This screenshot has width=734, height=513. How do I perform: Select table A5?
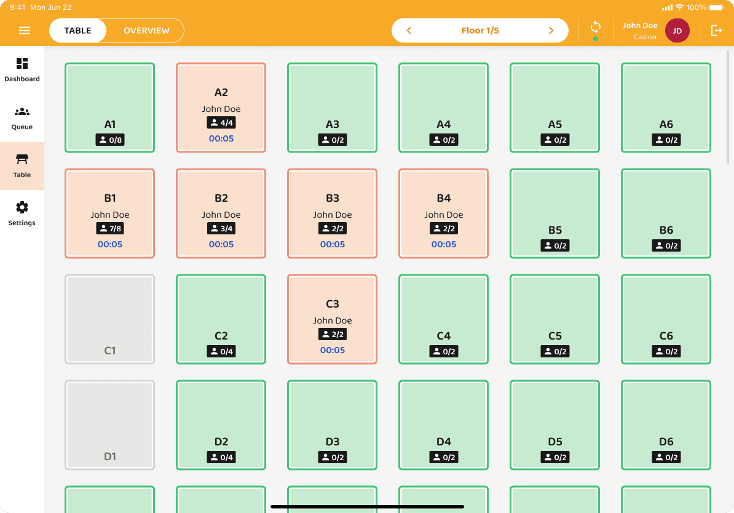(554, 108)
